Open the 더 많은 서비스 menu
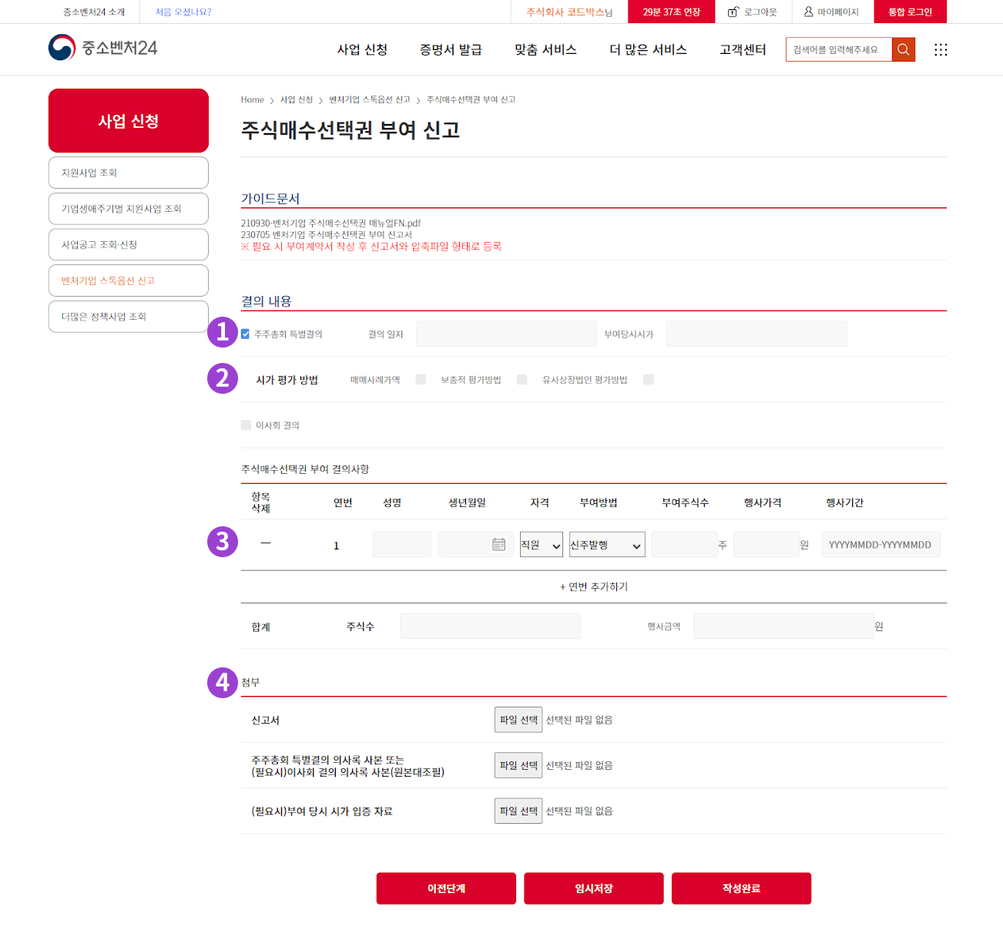Screen dimensions: 1003x944 pos(648,49)
